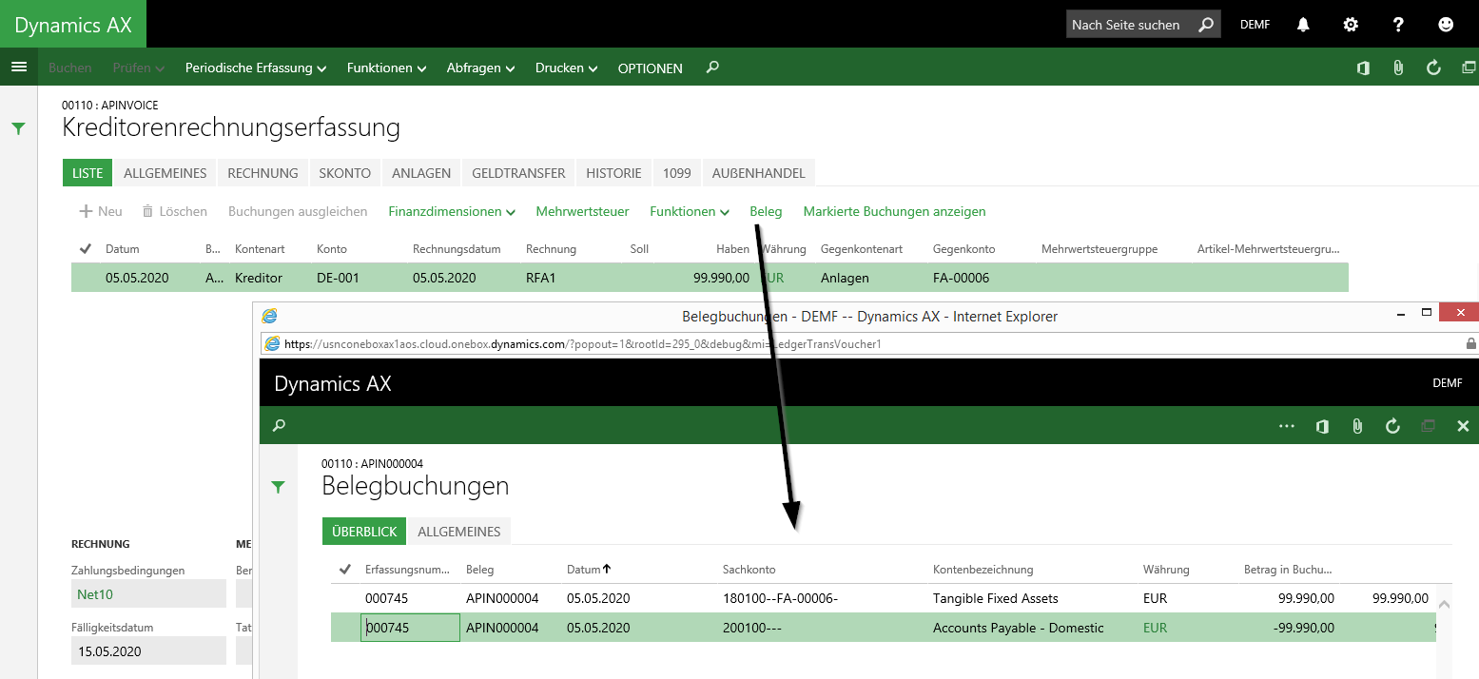Toggle select-all checkmark in journal lines grid
Image resolution: width=1479 pixels, height=679 pixels.
point(86,249)
